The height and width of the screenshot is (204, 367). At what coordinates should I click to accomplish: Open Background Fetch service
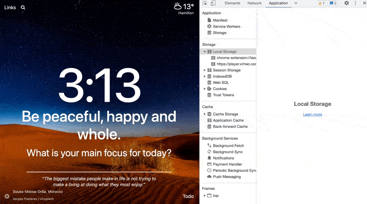point(228,146)
